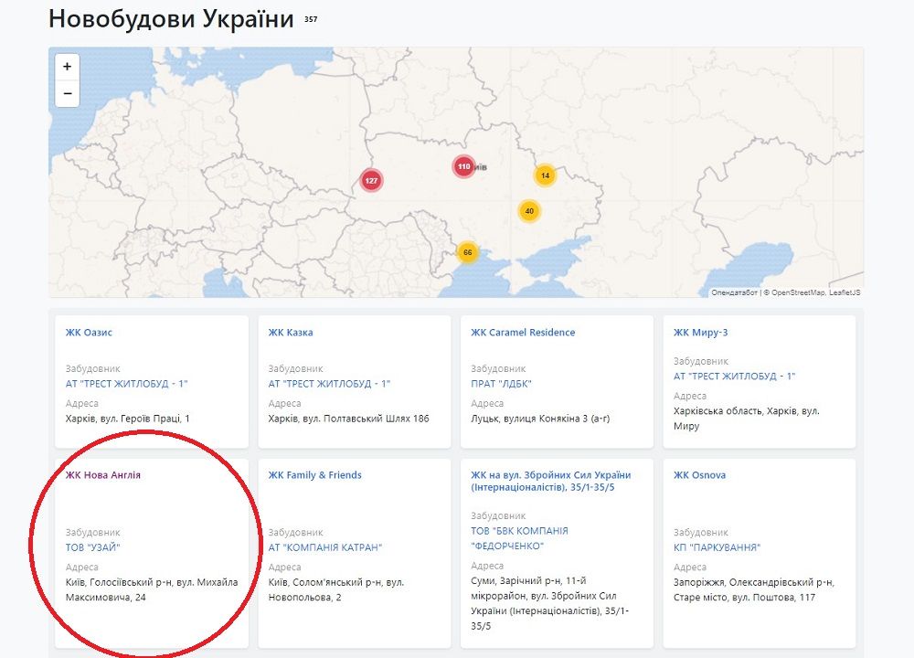
Task: View the ЖК Osnova listing
Action: (698, 474)
